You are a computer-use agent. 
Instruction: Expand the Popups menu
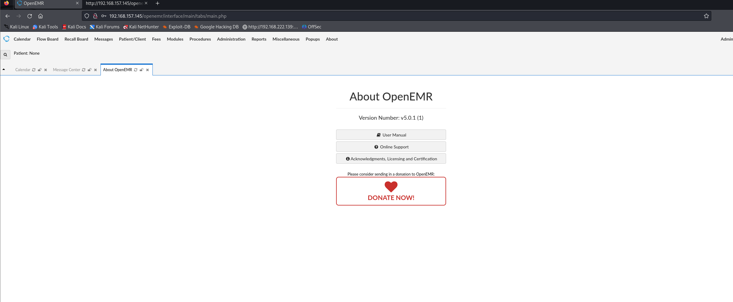point(313,39)
